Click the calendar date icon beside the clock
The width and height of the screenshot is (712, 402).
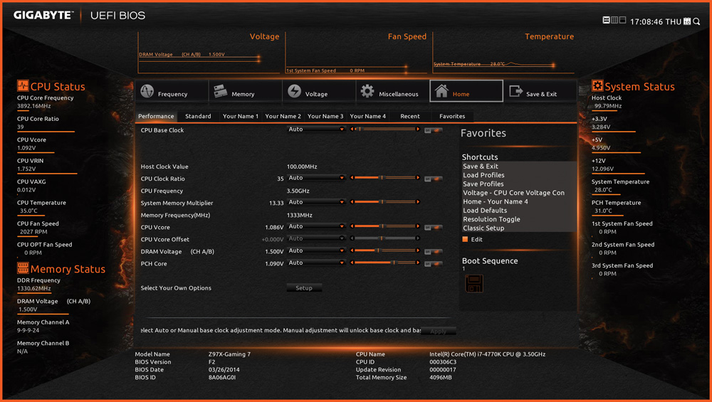point(687,21)
